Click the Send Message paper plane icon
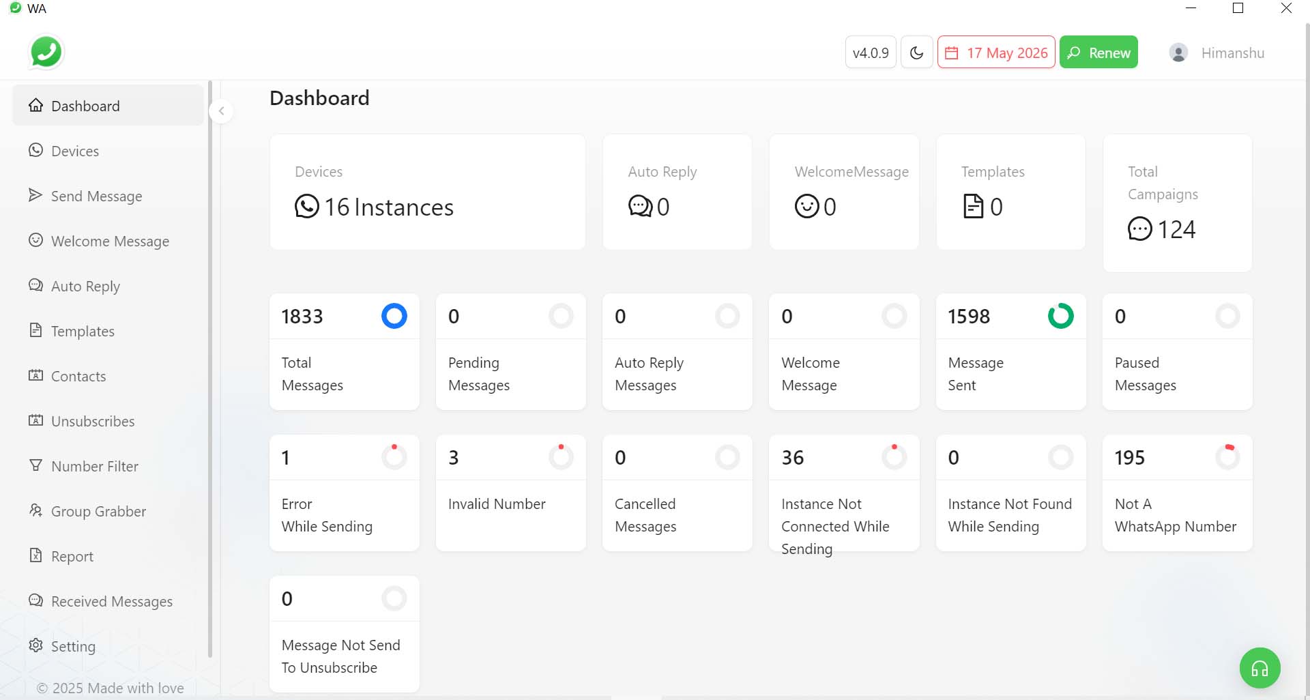The width and height of the screenshot is (1310, 700). coord(35,196)
